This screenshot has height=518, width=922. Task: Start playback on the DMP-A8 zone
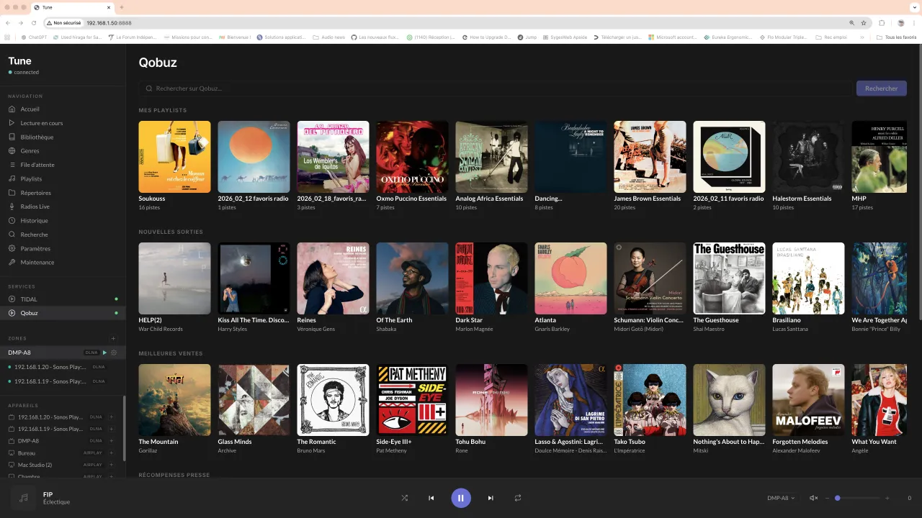coord(104,353)
